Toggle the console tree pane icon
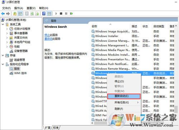The image size is (179, 130). (20, 14)
